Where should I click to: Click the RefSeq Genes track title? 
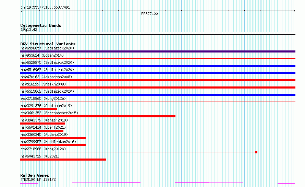[35, 176]
